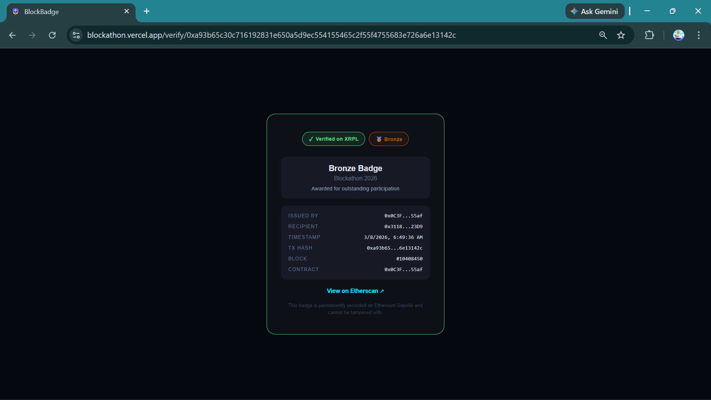Select the BlockBadge tab

click(x=67, y=11)
